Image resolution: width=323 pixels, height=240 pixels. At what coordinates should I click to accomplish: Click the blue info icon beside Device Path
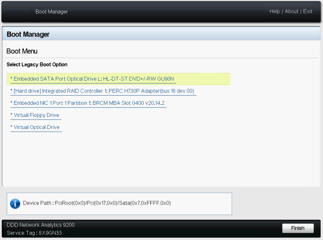15,203
